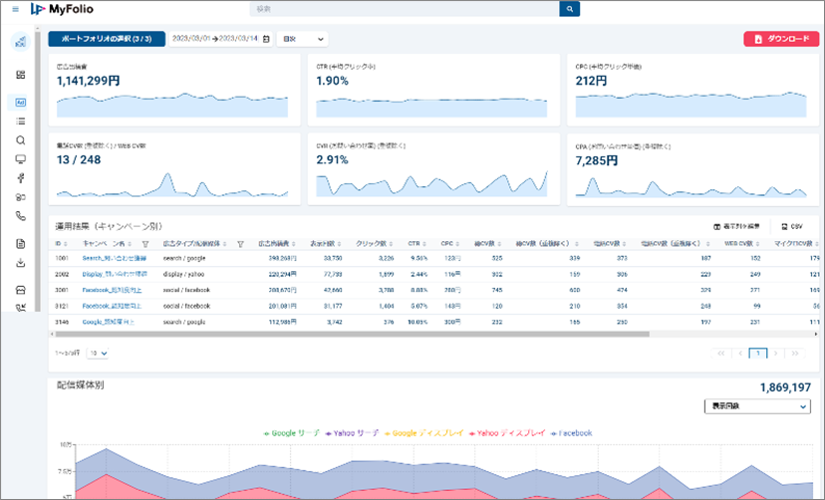Screen dimensions: 825x500
Task: Click the portfolio selection (3/3) button
Action: [107, 39]
